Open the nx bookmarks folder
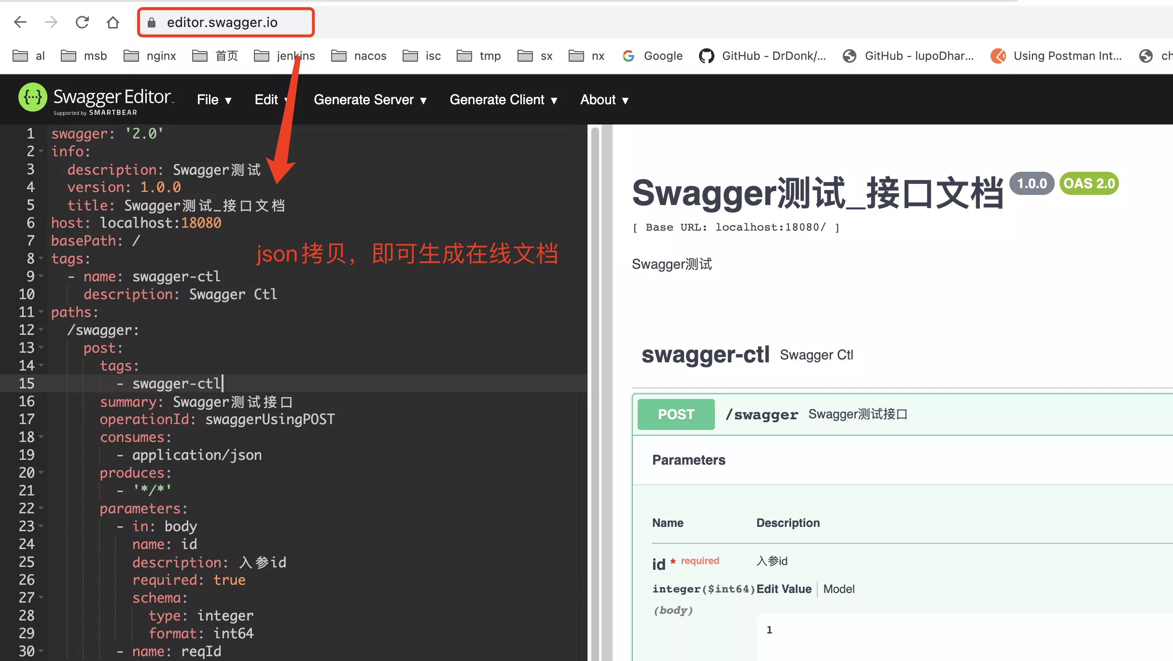1173x661 pixels. (586, 56)
